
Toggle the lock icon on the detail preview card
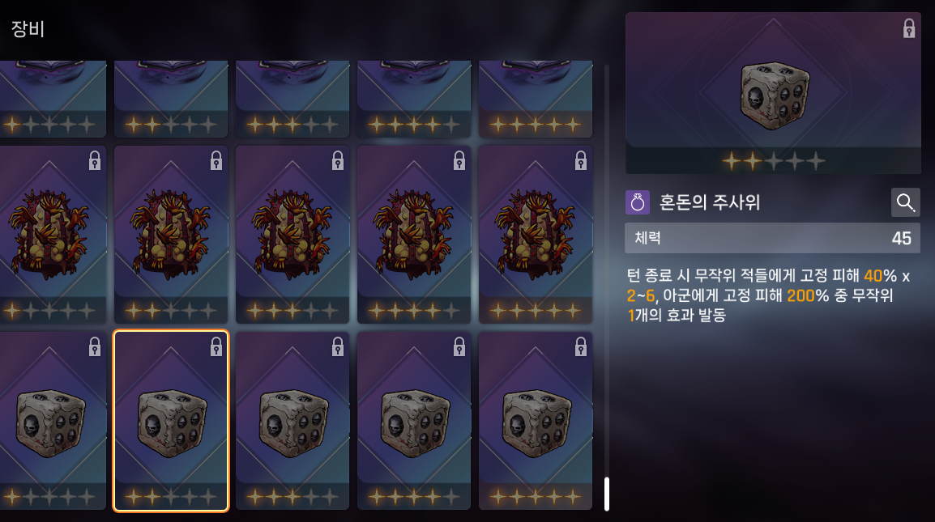[x=908, y=28]
